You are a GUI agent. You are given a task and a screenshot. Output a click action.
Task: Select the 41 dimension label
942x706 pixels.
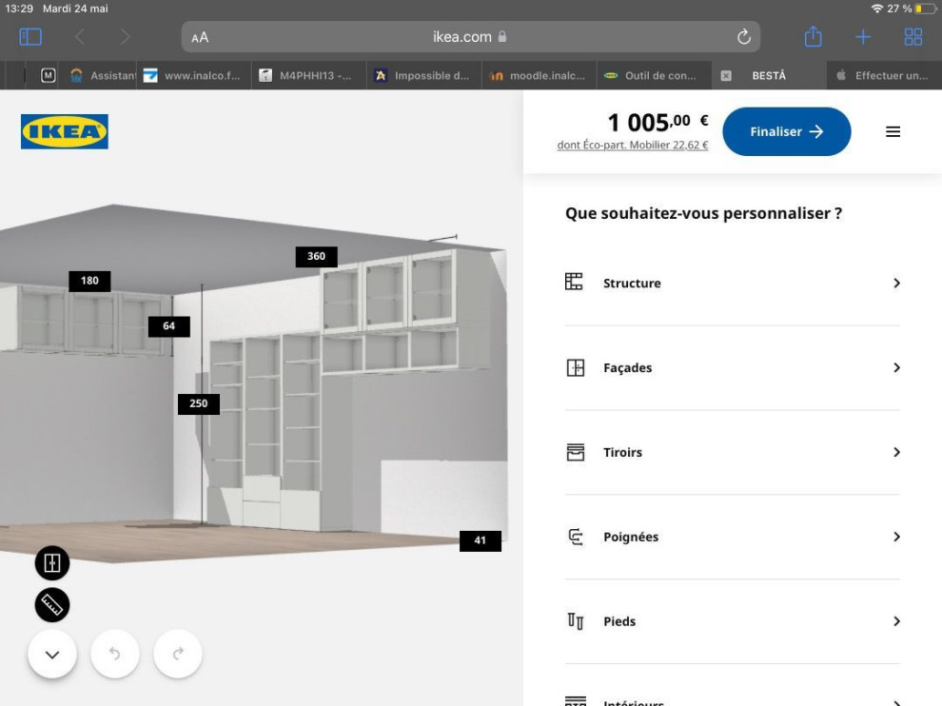480,540
